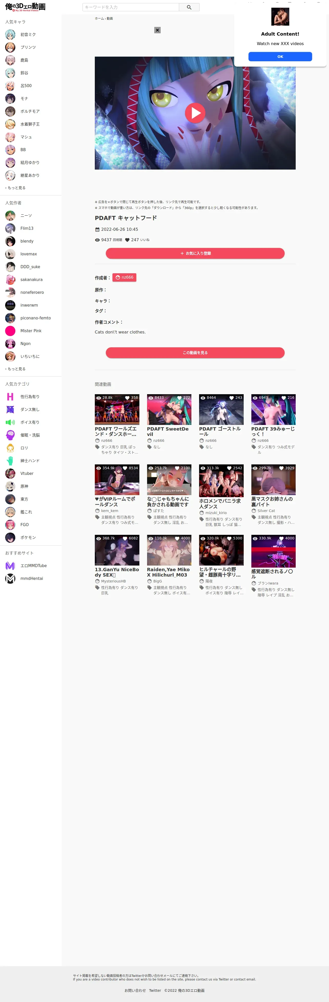Screen dimensions: 329x1002
Task: Select the モナ character avatar
Action: tap(10, 99)
